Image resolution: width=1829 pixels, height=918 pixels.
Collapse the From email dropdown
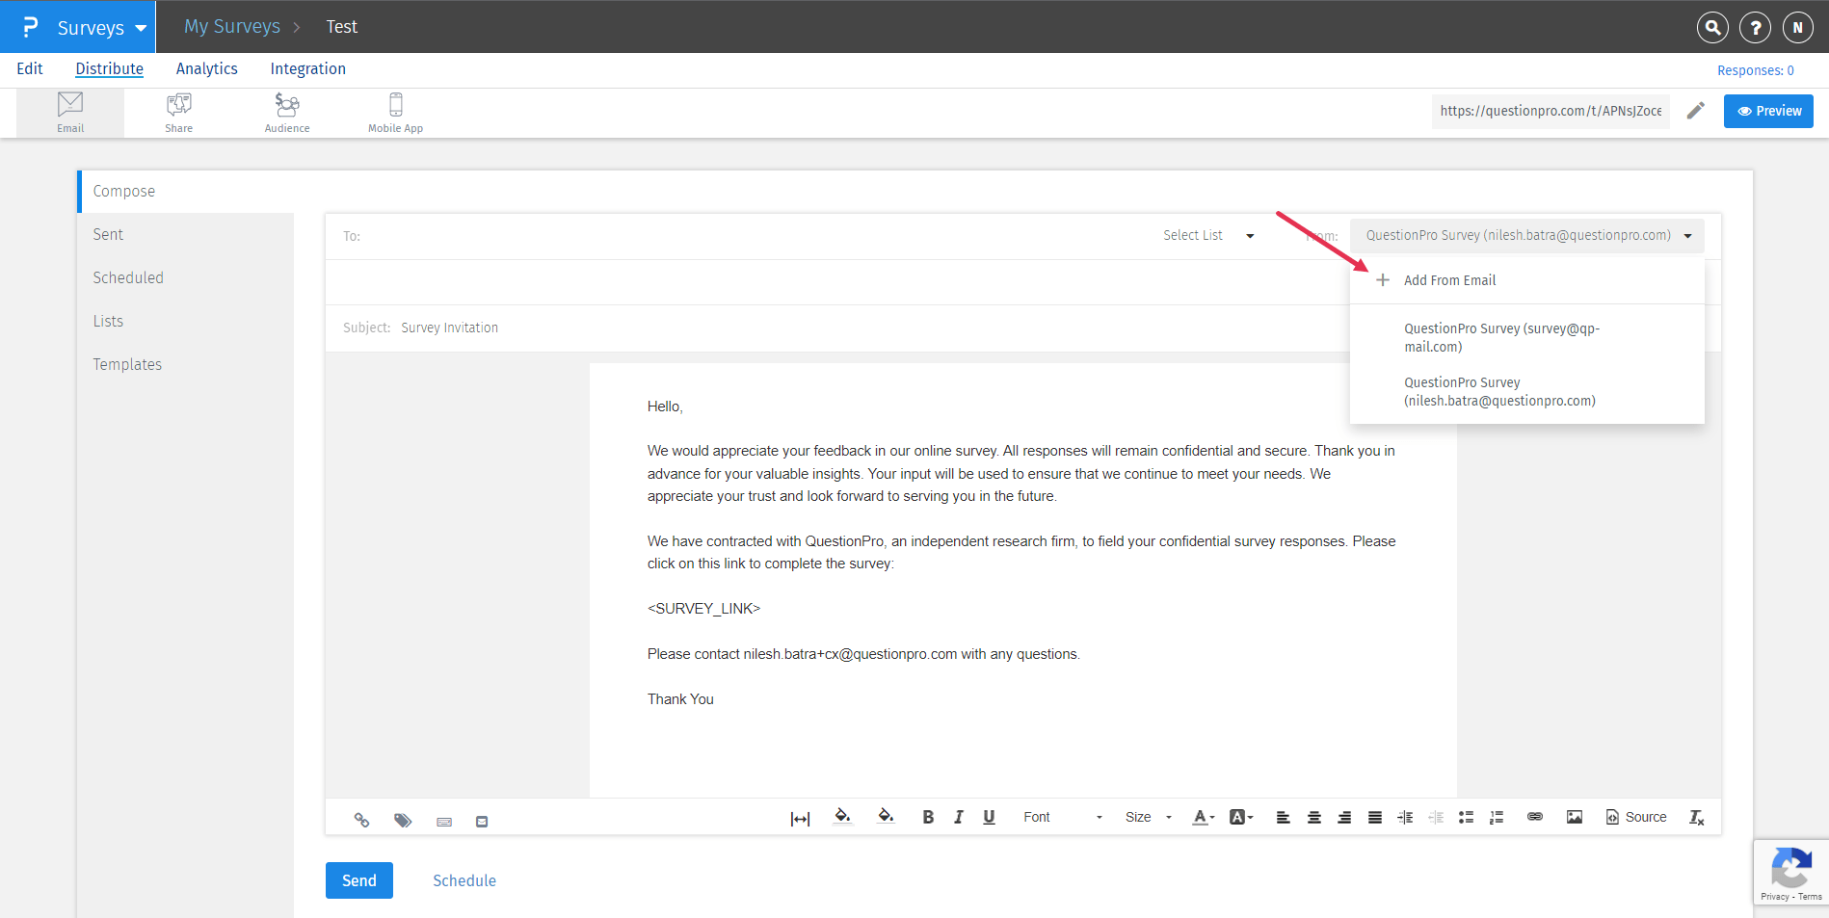1527,235
